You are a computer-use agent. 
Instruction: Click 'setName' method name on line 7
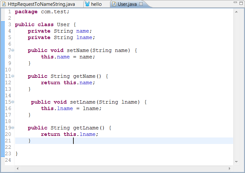78,50
